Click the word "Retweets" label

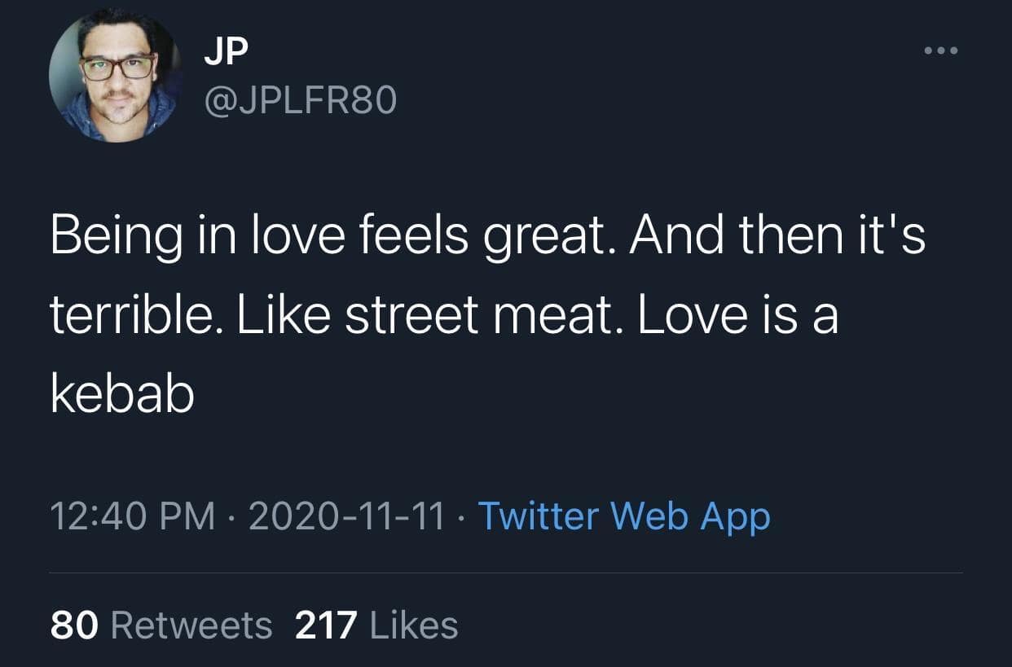tap(191, 625)
